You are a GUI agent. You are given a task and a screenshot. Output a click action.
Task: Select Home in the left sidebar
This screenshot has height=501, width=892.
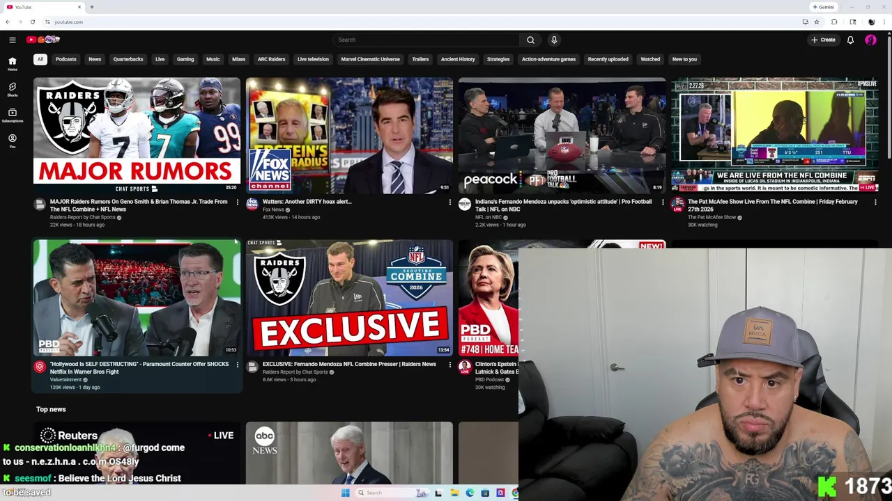coord(12,63)
